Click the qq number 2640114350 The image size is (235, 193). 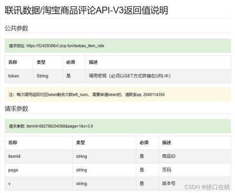(154, 95)
